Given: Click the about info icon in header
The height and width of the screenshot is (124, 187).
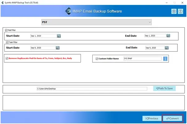Looking at the screenshot, I should pos(180,11).
